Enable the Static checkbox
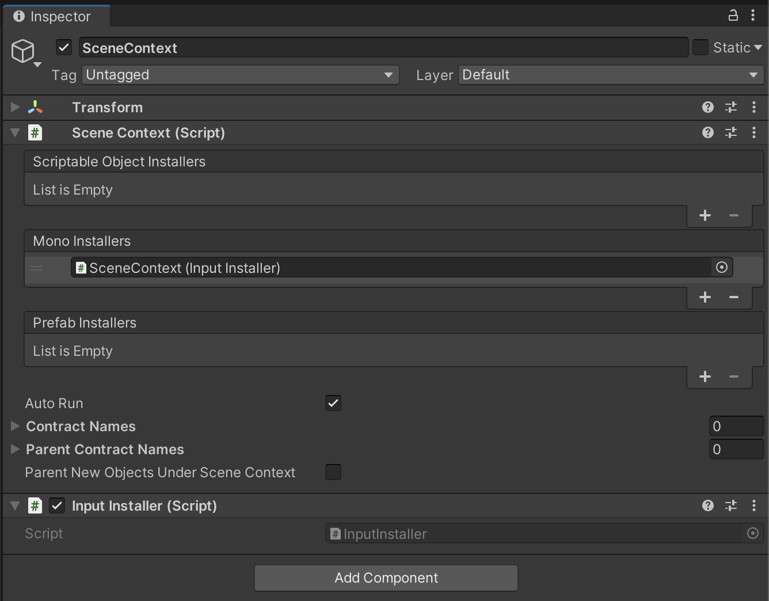Screen dimensions: 769x601 tap(701, 47)
